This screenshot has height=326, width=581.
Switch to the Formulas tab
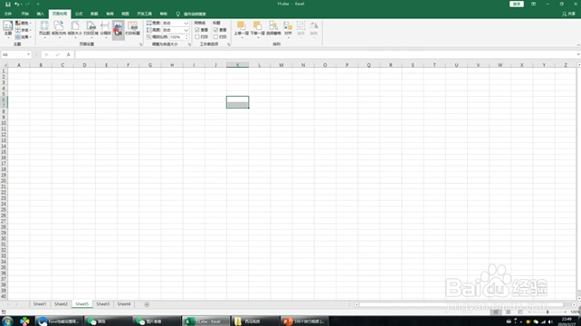tap(79, 14)
